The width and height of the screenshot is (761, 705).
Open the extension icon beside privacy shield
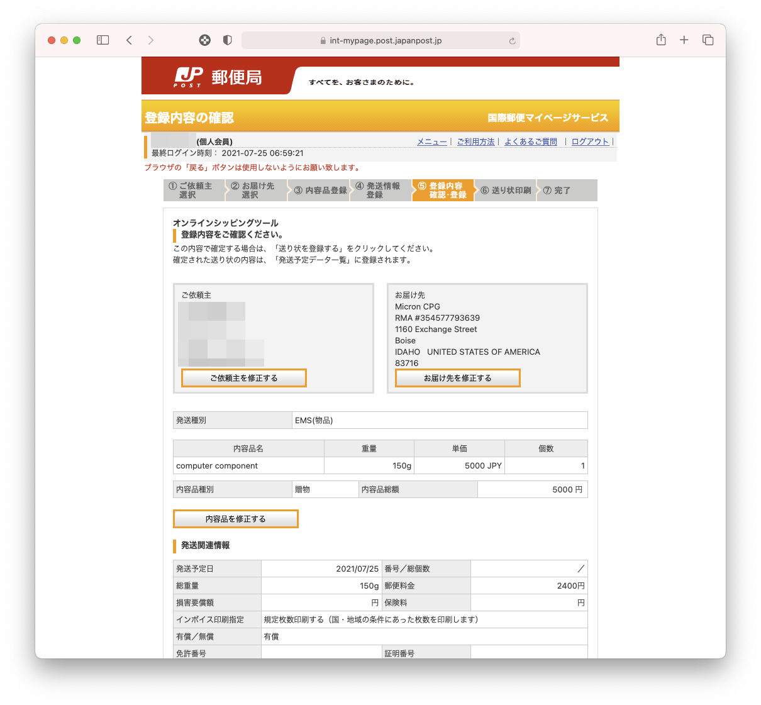coord(205,40)
